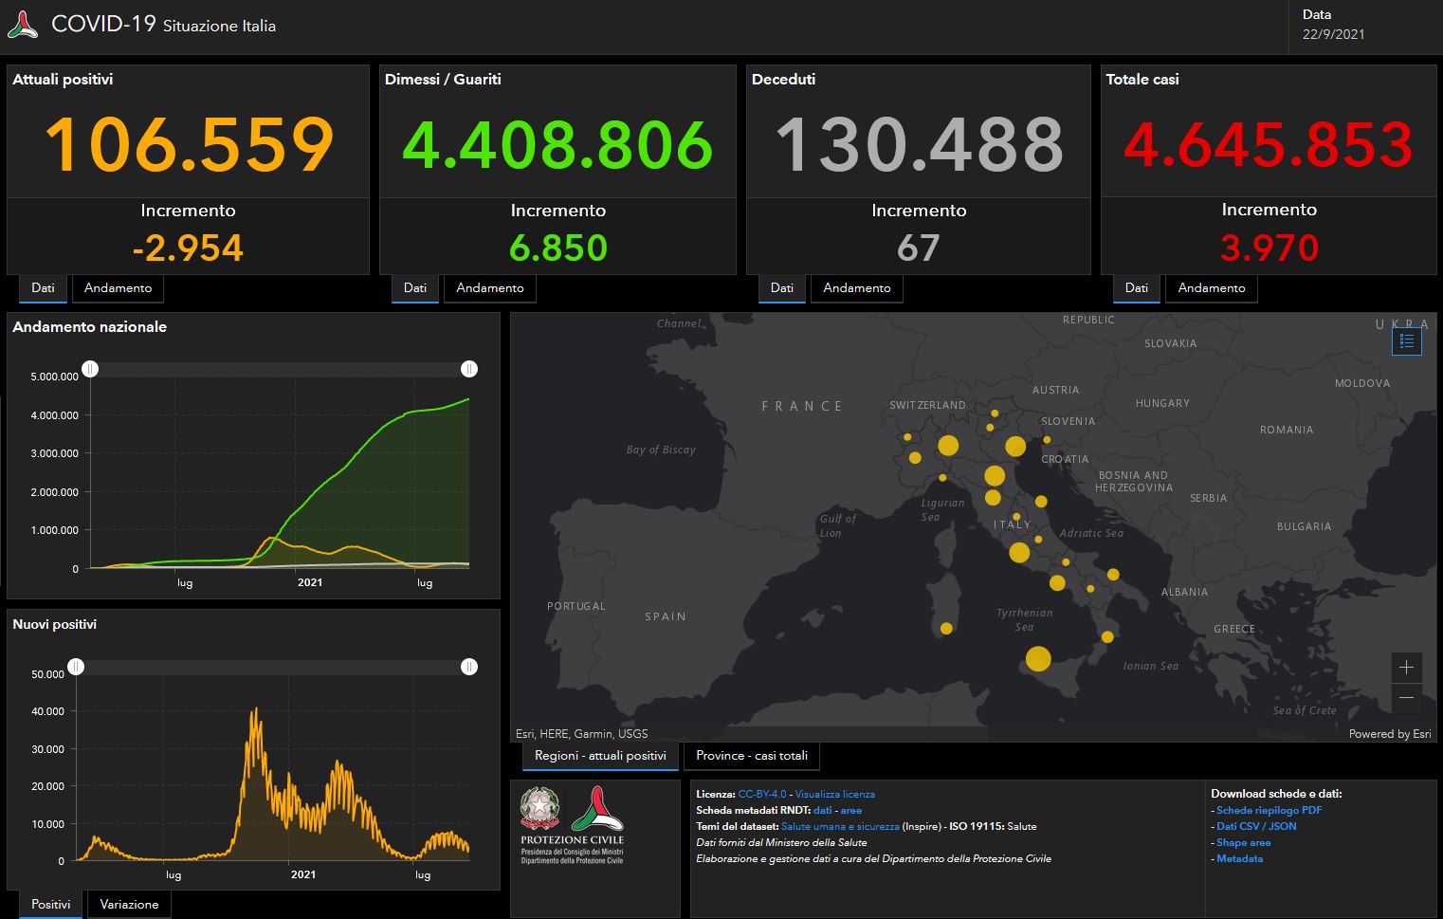Screen dimensions: 1443x919
Task: Show Province - casi totali map tab
Action: [752, 756]
